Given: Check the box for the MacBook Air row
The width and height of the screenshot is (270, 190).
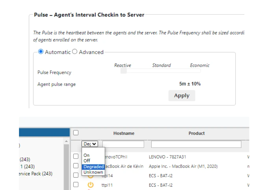Looking at the screenshot, I should [76, 166].
